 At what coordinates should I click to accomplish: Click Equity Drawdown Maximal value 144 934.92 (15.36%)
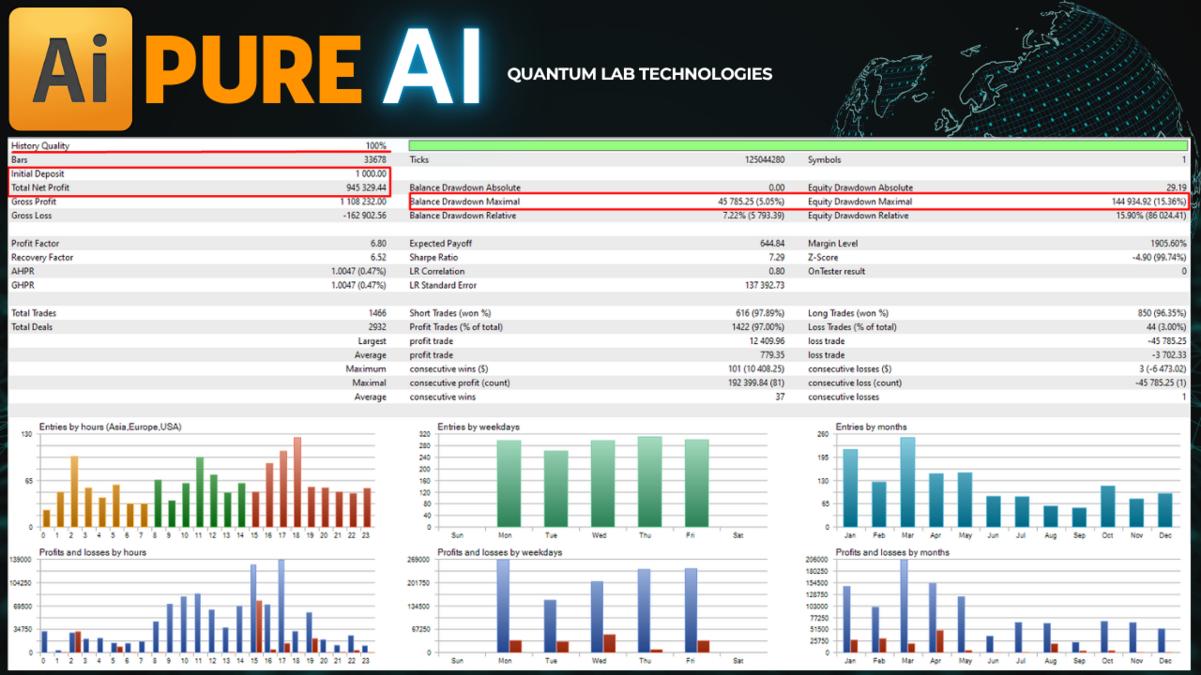1148,202
